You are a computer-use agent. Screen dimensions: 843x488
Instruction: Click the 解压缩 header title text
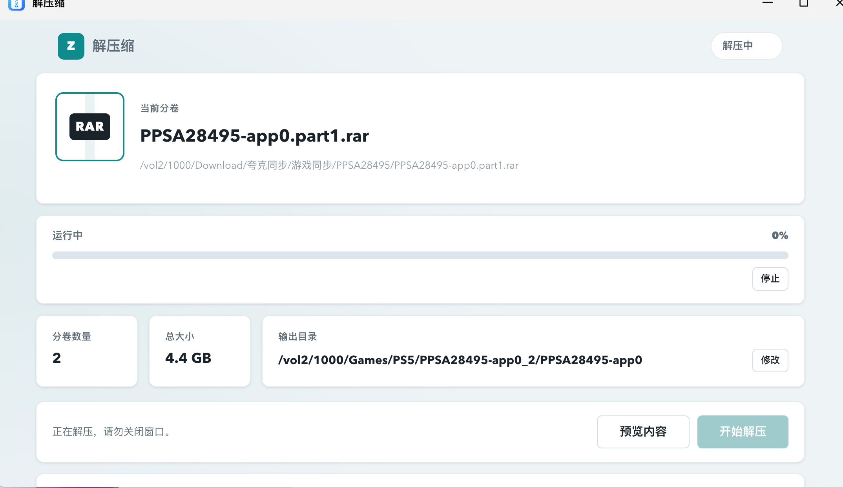coord(113,46)
